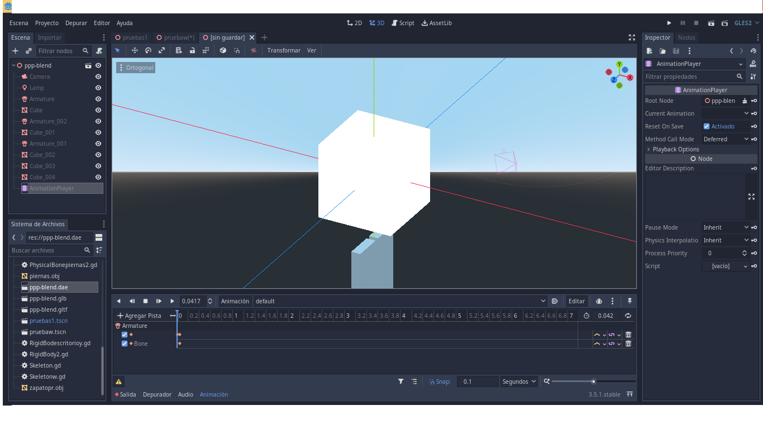763x429 pixels.
Task: Toggle lock selected object icon
Action: click(192, 50)
